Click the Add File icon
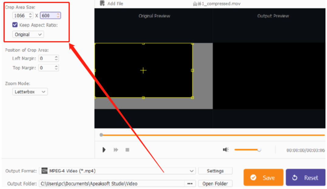The image size is (327, 189). (x=102, y=3)
